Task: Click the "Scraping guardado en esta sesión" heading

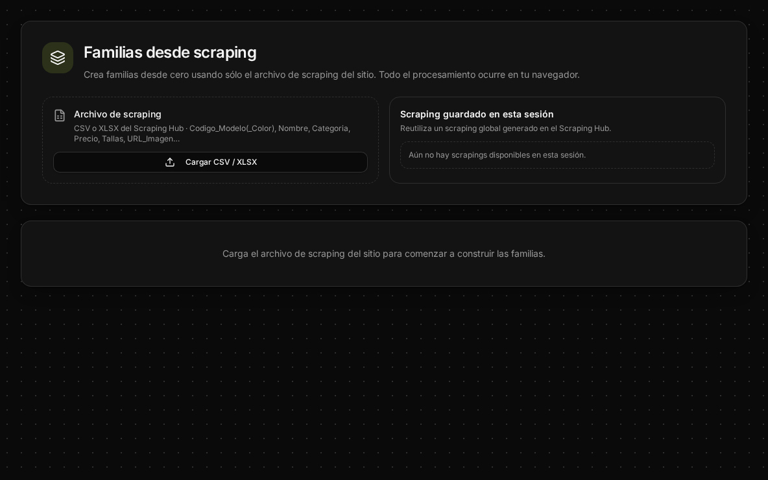Action: (477, 114)
